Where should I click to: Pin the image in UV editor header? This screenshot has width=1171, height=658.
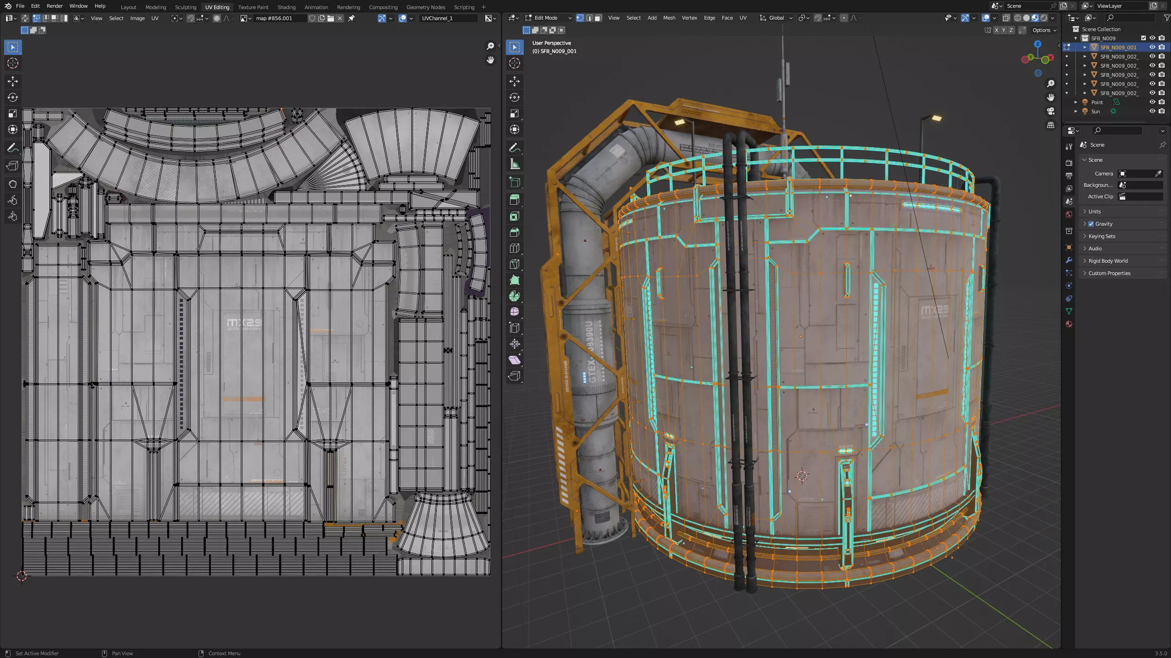(351, 18)
